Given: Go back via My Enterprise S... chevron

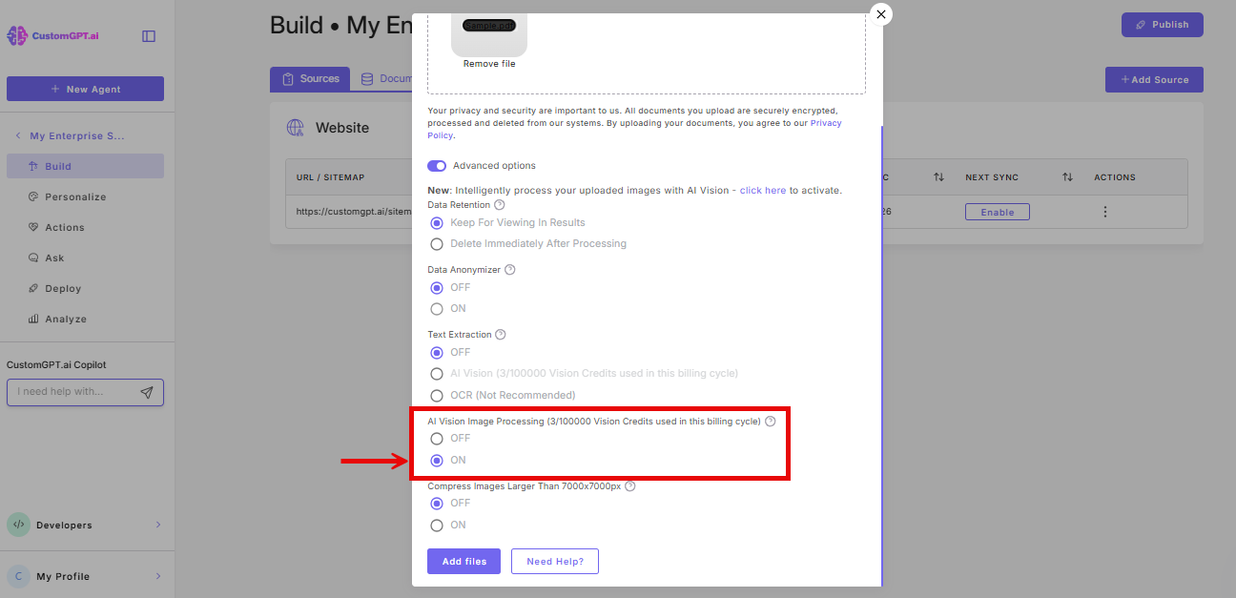Looking at the screenshot, I should [x=17, y=136].
